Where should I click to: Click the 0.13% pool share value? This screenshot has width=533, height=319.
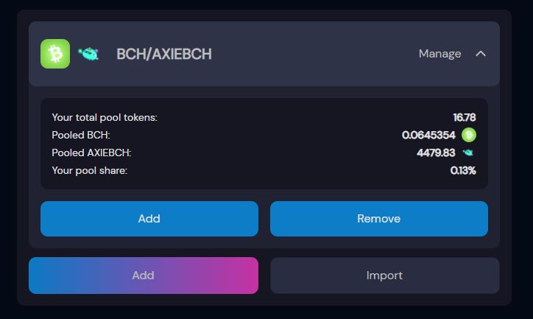click(x=463, y=170)
